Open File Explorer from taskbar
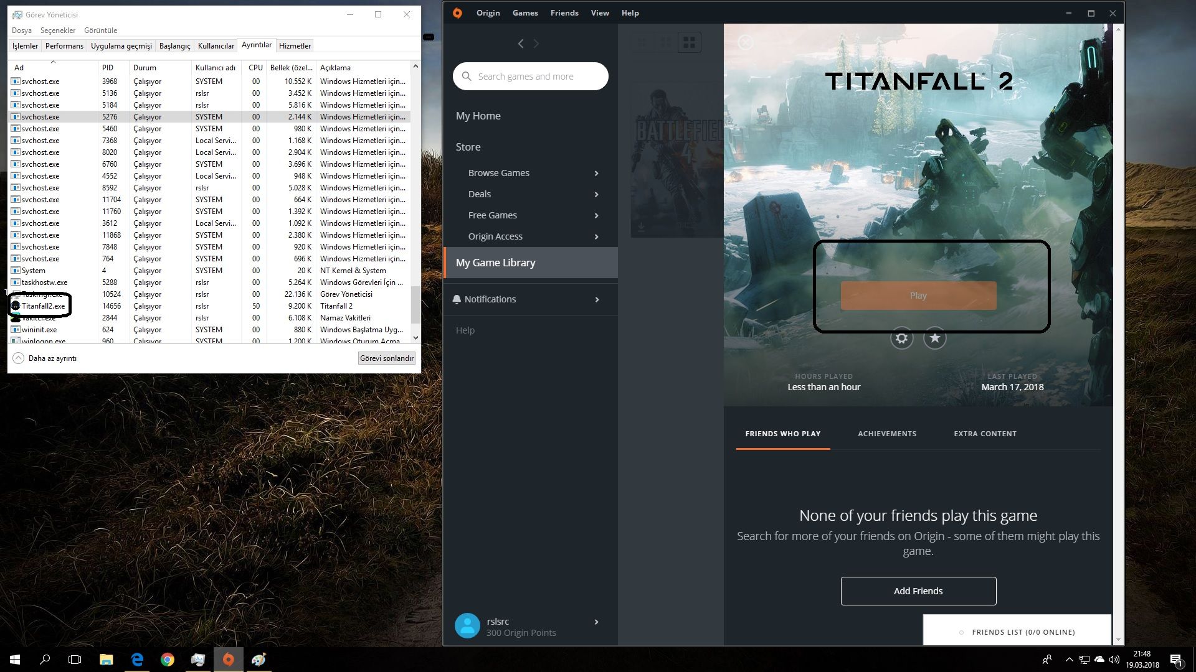This screenshot has height=672, width=1196. point(106,660)
